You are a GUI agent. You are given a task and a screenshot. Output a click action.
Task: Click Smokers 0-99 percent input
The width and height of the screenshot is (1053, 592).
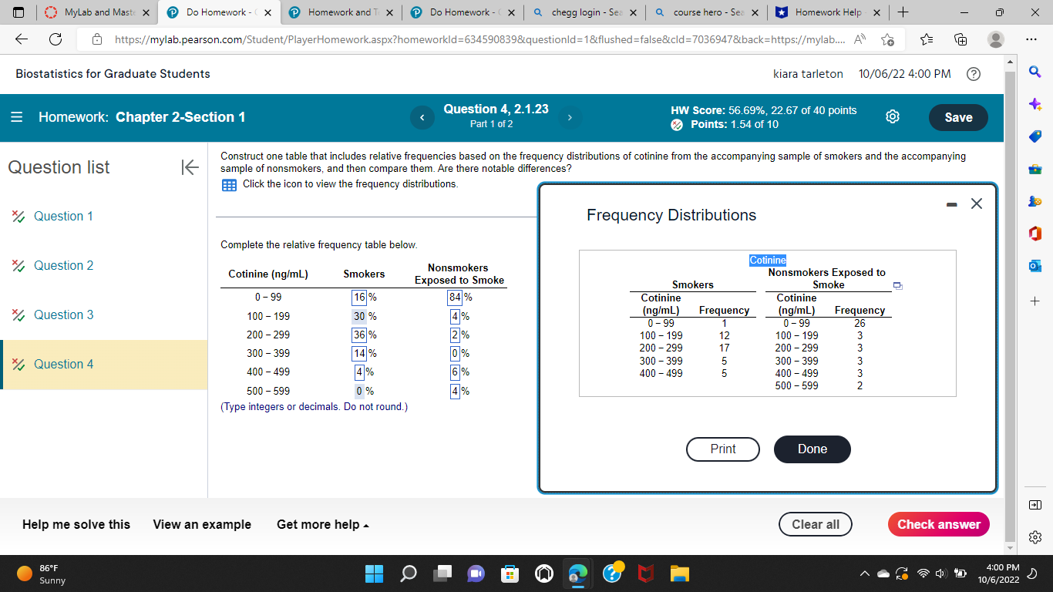pos(359,298)
